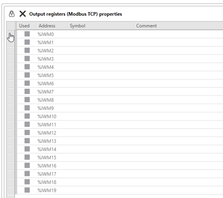Select the %IWM2 address cell
This screenshot has width=223, height=198.
52,50
